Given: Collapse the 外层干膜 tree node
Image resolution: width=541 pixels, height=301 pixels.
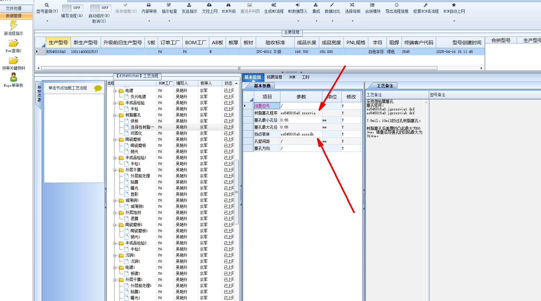Looking at the screenshot, I should point(115,170).
